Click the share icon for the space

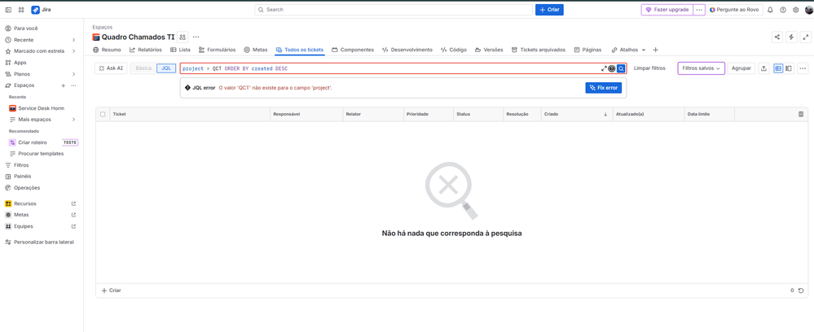coord(777,37)
